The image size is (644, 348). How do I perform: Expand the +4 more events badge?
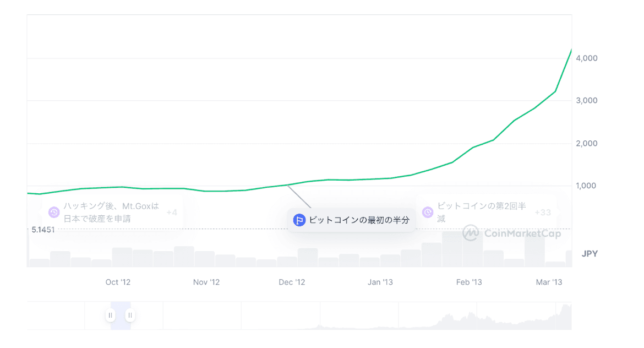click(x=172, y=213)
